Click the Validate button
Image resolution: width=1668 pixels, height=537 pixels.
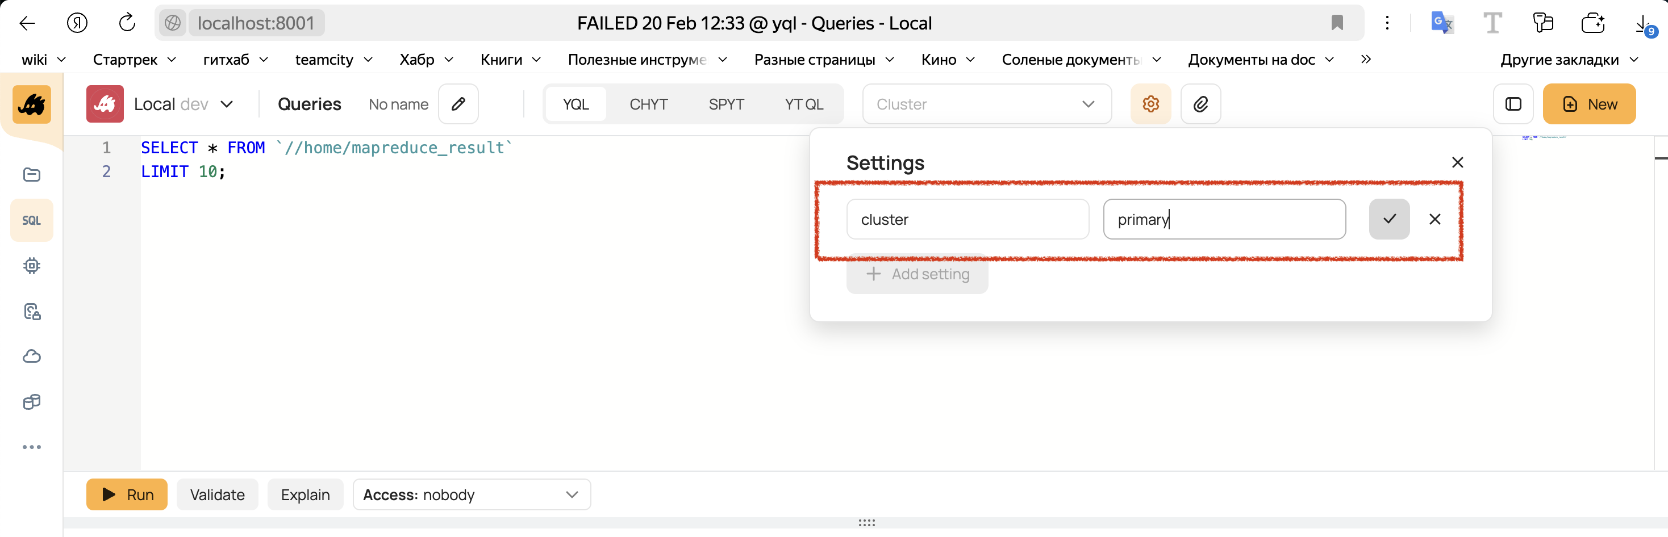pos(217,494)
